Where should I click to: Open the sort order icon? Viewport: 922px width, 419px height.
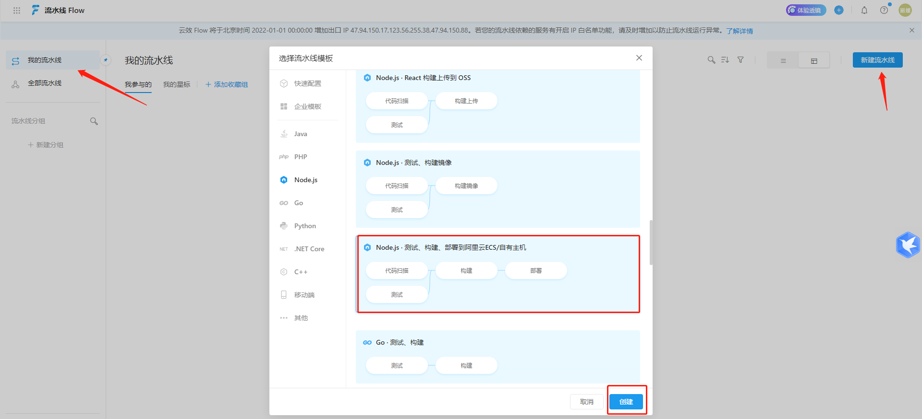[725, 60]
